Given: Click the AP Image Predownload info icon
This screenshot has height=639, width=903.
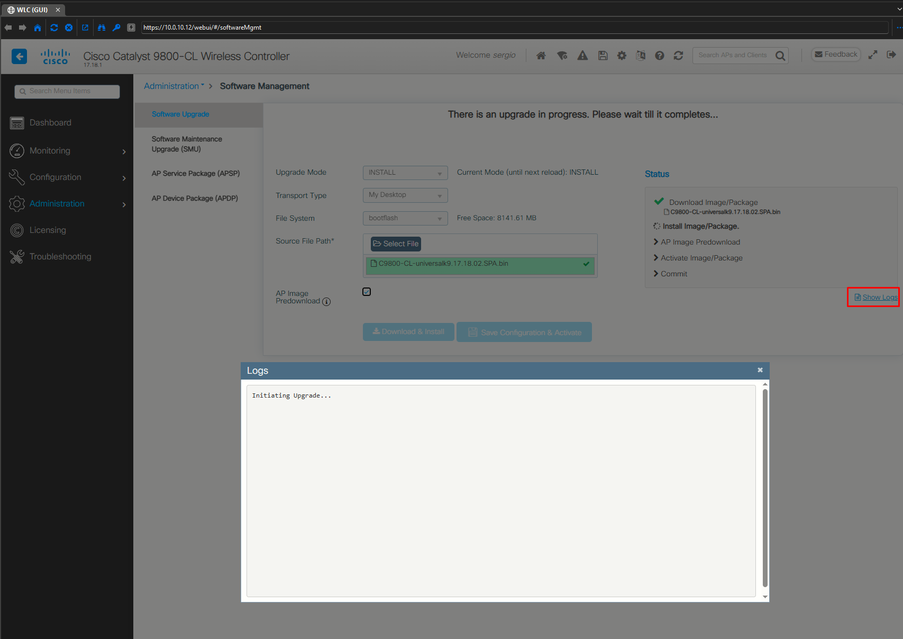Looking at the screenshot, I should (x=326, y=302).
